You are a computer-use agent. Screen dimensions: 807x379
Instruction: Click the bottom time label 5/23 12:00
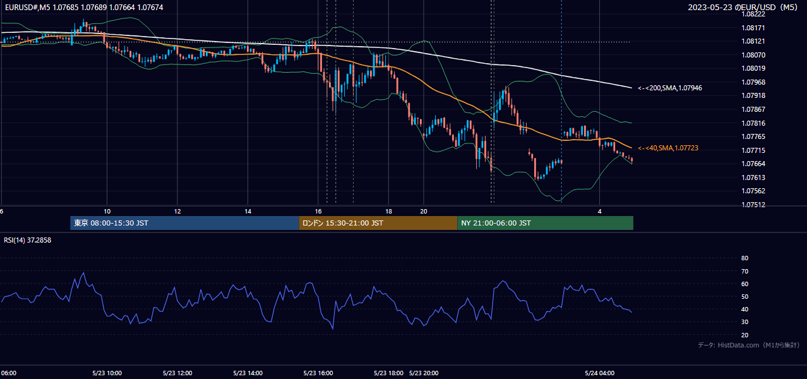point(177,373)
